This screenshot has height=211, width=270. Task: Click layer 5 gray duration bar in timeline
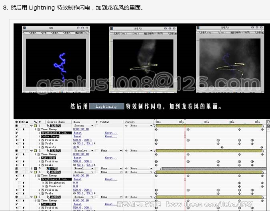pos(213,168)
